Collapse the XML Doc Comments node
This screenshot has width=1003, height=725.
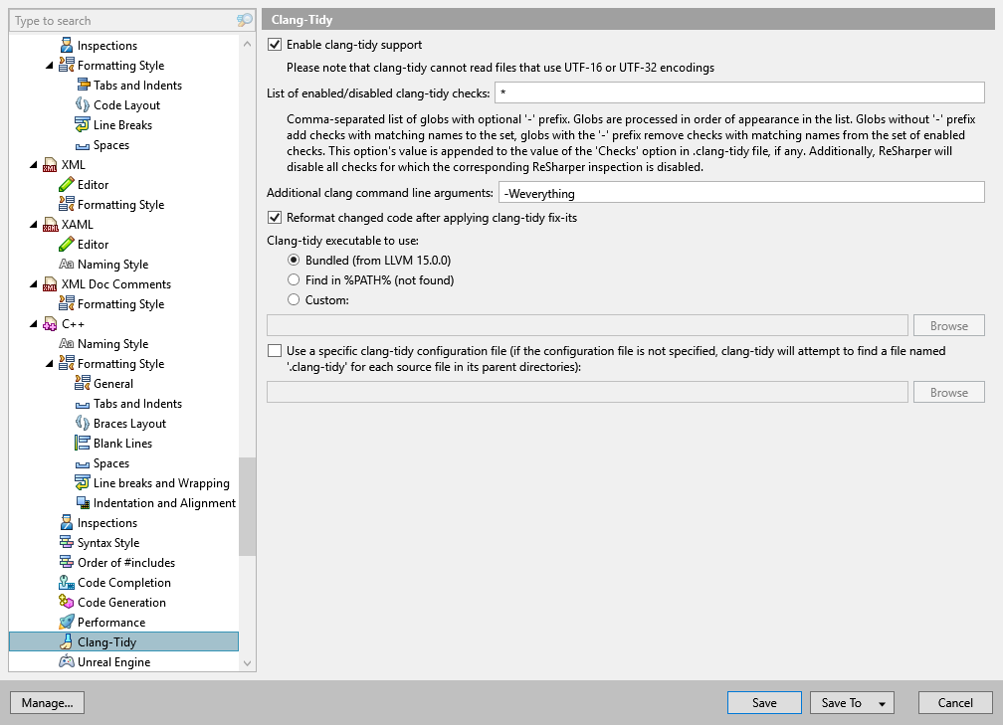pyautogui.click(x=34, y=283)
